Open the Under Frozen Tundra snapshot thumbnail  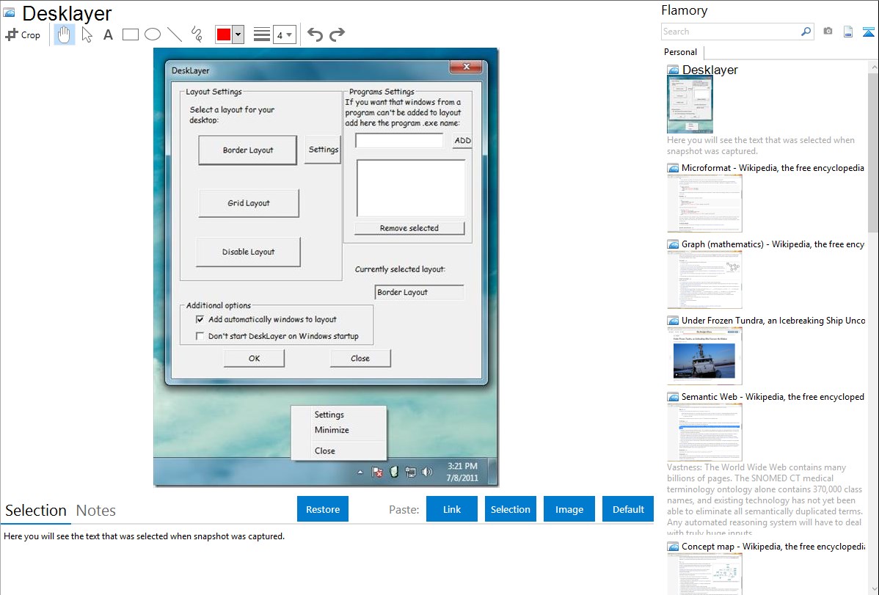(704, 356)
